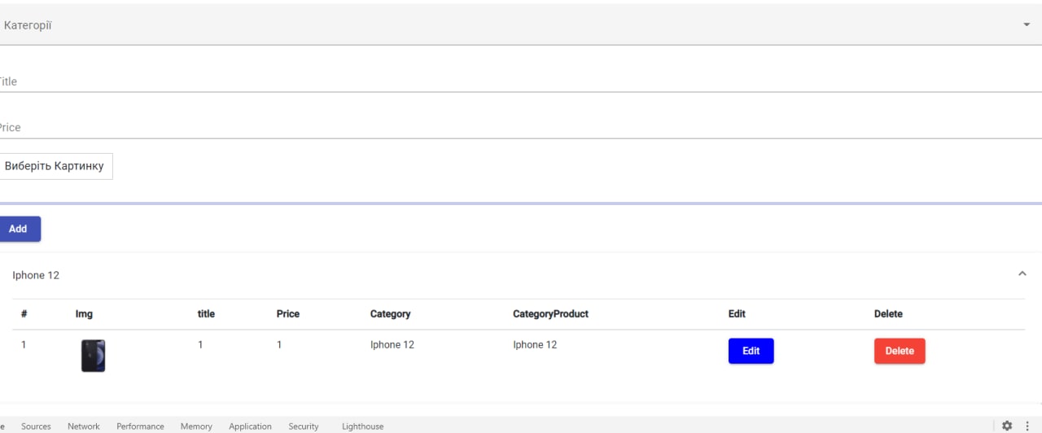Focus the Title input field

[x=521, y=81]
